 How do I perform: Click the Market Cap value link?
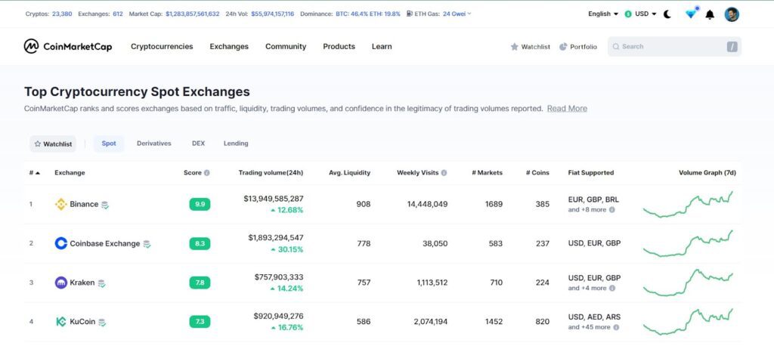[193, 14]
